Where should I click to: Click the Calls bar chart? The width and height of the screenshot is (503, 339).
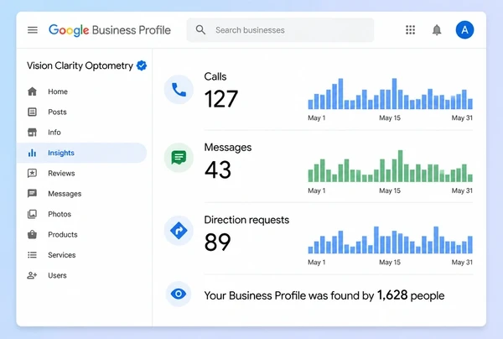tap(390, 94)
